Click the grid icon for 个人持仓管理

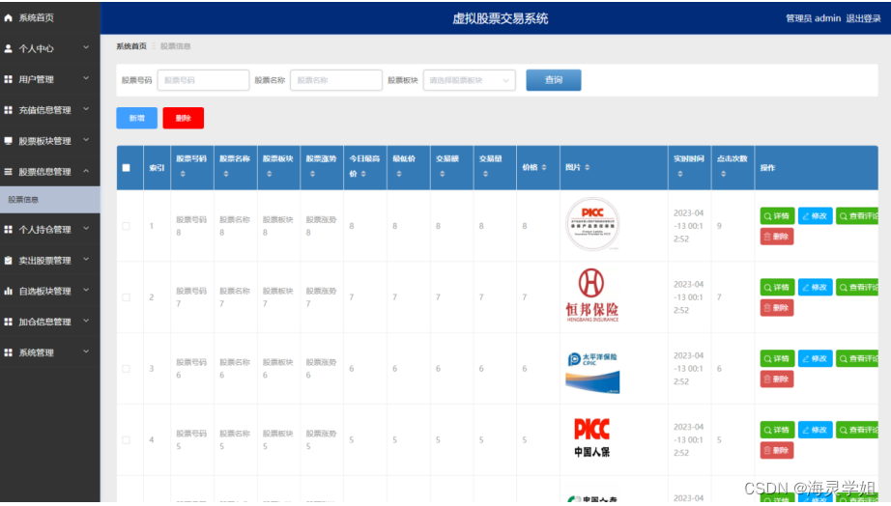pyautogui.click(x=8, y=230)
